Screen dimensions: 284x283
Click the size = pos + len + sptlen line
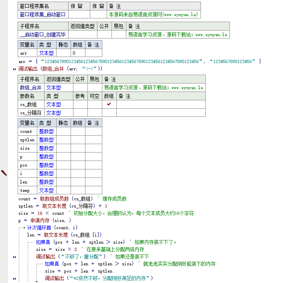click(x=79, y=271)
